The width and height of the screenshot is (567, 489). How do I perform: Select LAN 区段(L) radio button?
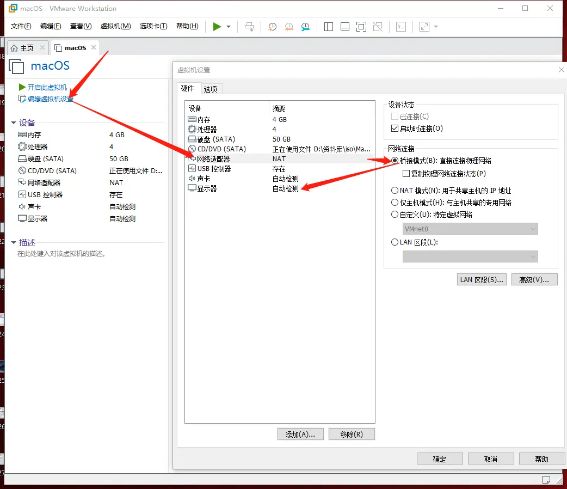click(x=395, y=242)
